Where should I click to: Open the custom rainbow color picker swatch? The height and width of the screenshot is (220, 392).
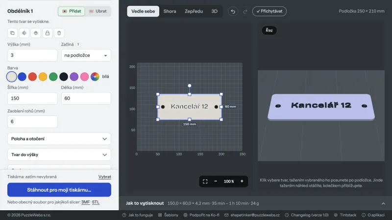coord(95,77)
